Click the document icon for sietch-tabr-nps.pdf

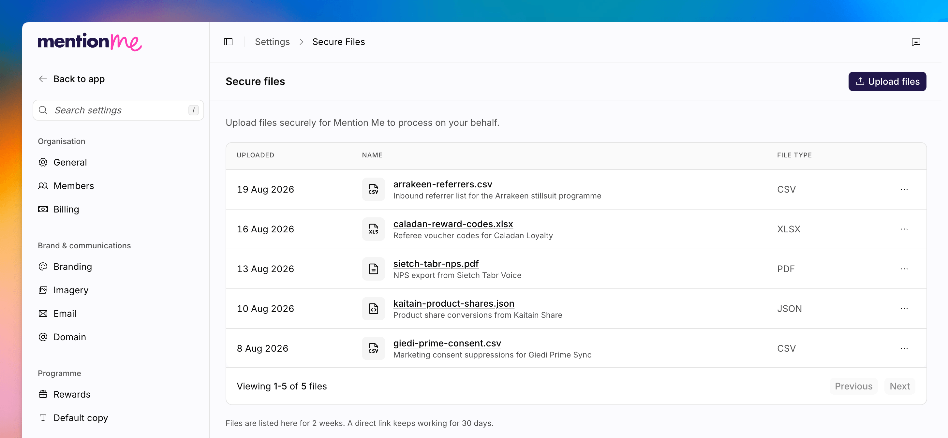point(373,269)
